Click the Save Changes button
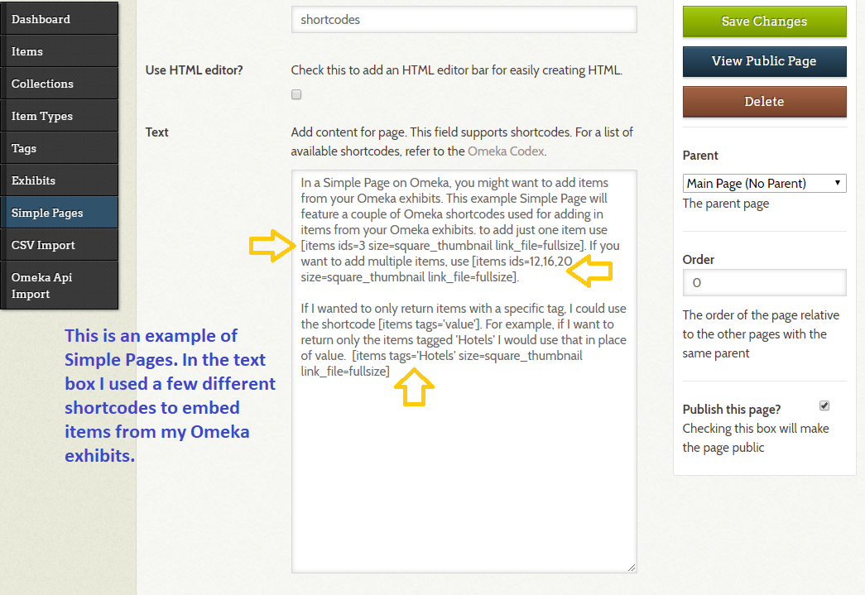Screen dimensions: 865x595 point(764,22)
